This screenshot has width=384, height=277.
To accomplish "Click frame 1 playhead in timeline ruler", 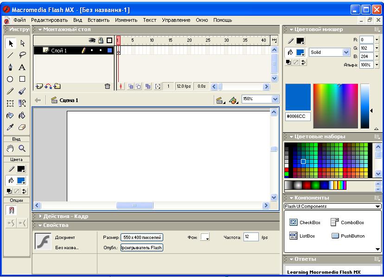I will pyautogui.click(x=118, y=40).
